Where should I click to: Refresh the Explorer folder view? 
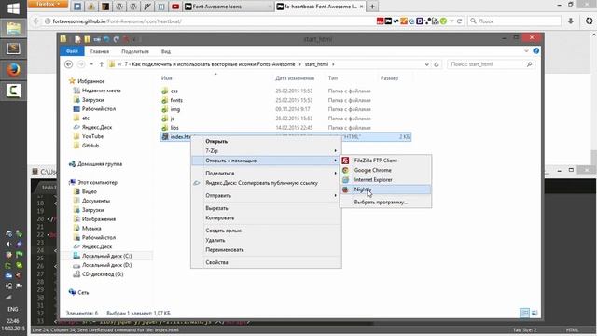437,64
